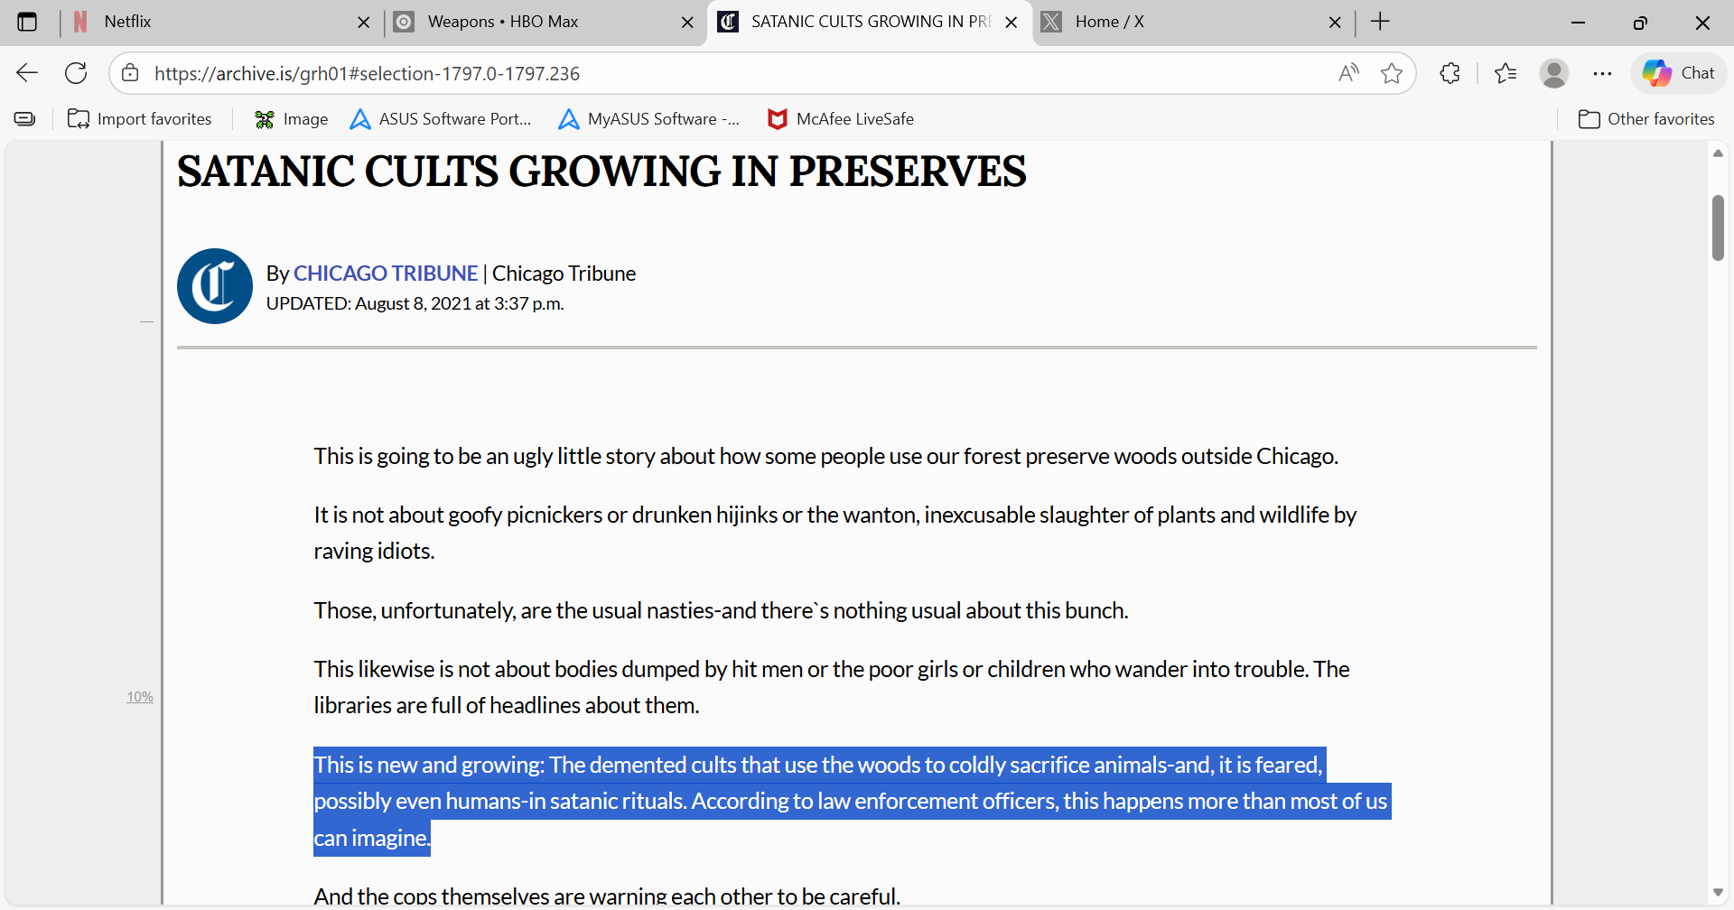
Task: Click the article headline text
Action: [x=601, y=172]
